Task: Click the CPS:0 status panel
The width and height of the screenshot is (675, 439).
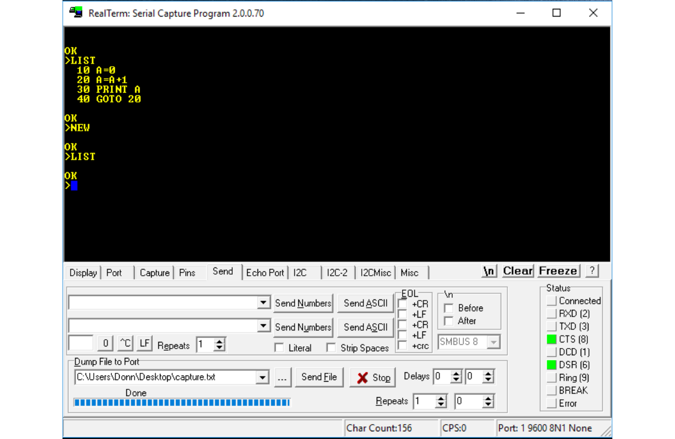Action: [467, 428]
